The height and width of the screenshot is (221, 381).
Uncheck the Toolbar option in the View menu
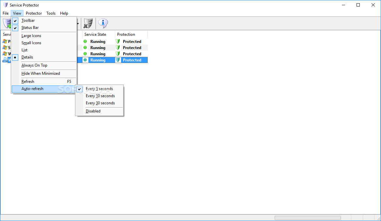pyautogui.click(x=44, y=20)
